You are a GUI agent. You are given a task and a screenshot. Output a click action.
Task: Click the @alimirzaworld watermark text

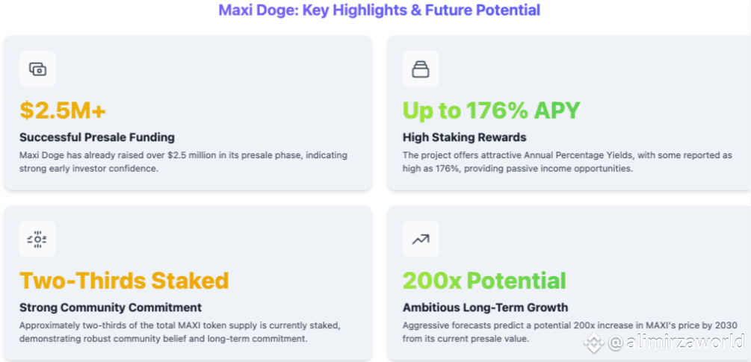coord(676,341)
